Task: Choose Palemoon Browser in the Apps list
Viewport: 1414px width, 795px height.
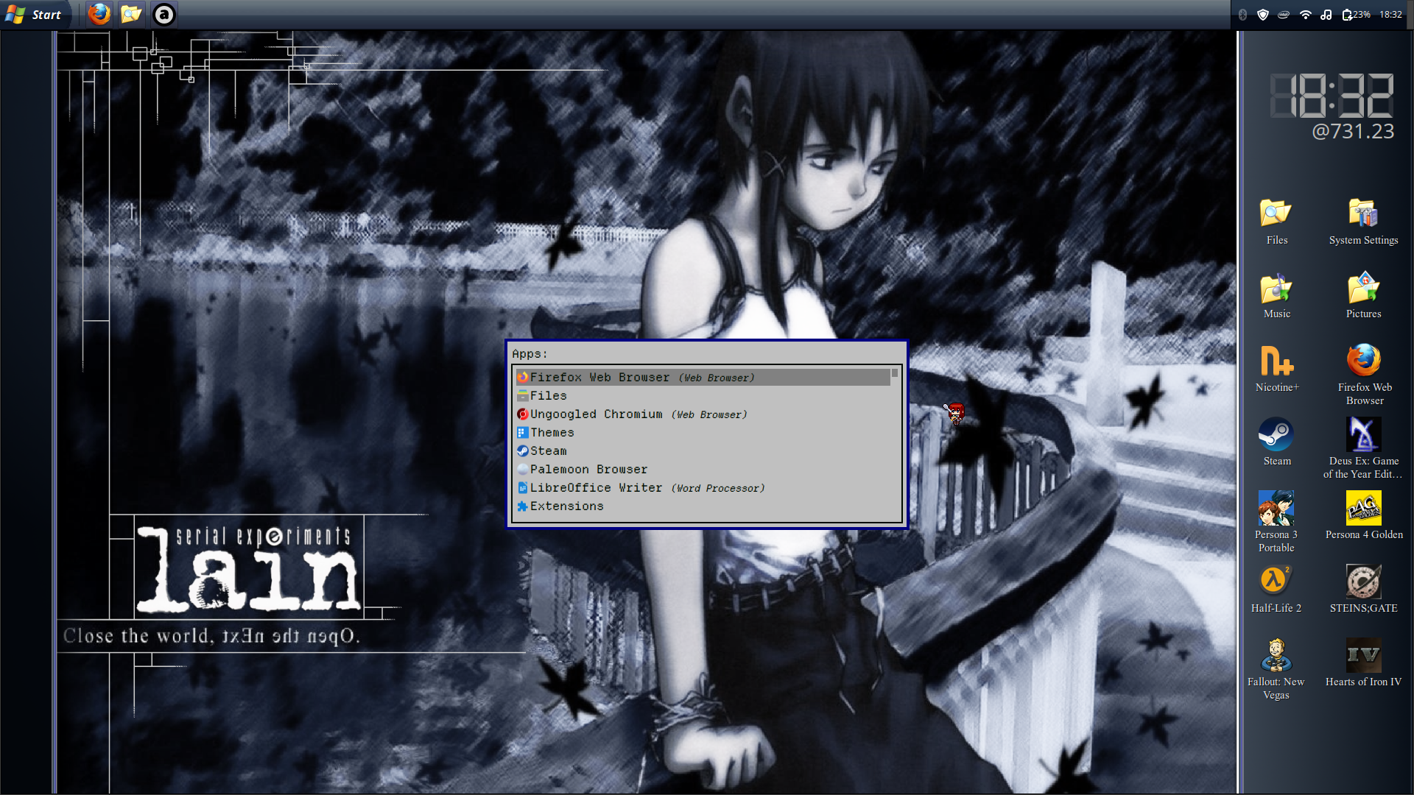Action: click(x=703, y=470)
